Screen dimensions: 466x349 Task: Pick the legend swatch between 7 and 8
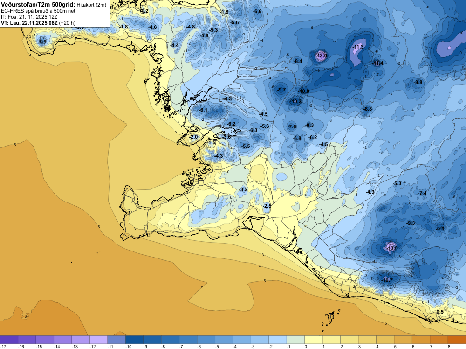(x=439, y=340)
